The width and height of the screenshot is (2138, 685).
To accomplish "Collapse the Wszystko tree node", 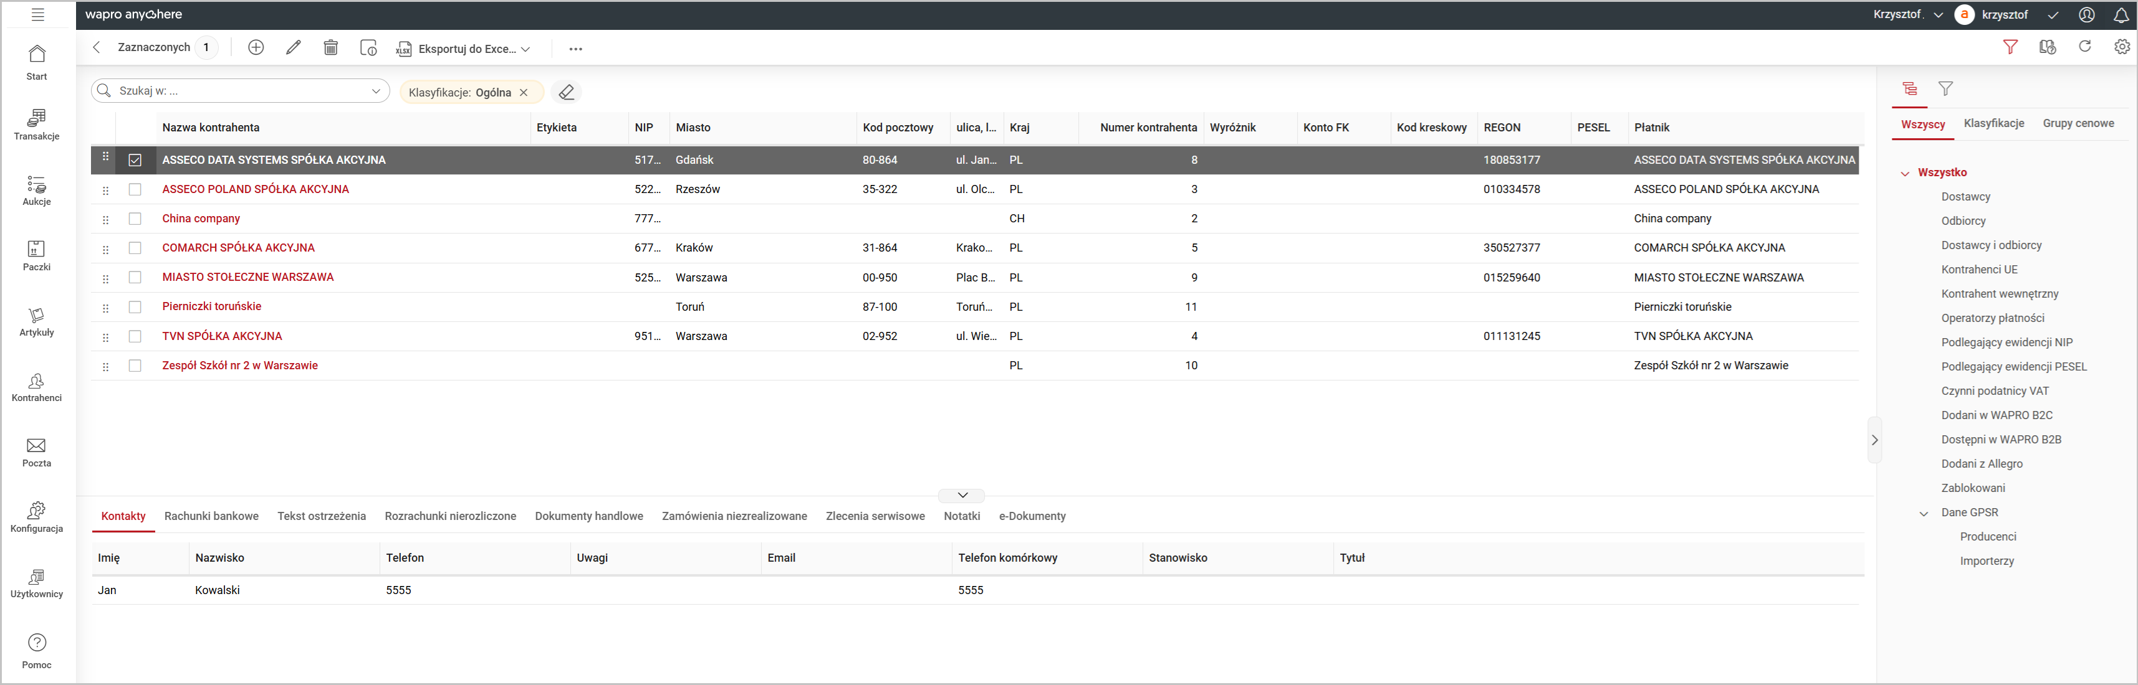I will pyautogui.click(x=1905, y=173).
